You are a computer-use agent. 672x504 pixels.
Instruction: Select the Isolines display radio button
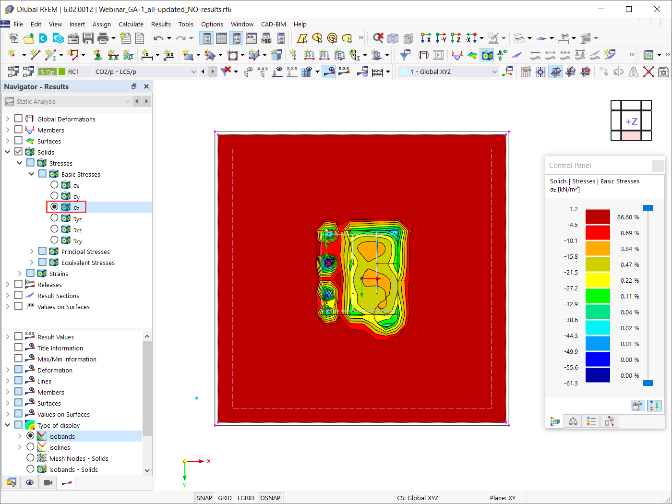click(x=30, y=447)
